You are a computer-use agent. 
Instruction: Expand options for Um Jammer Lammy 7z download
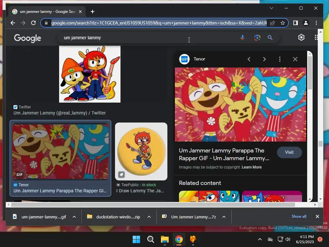pyautogui.click(x=224, y=217)
